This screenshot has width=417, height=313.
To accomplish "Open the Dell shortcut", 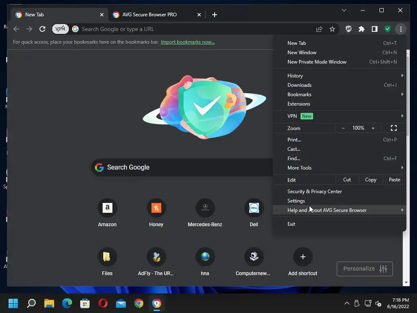I will coord(254,212).
